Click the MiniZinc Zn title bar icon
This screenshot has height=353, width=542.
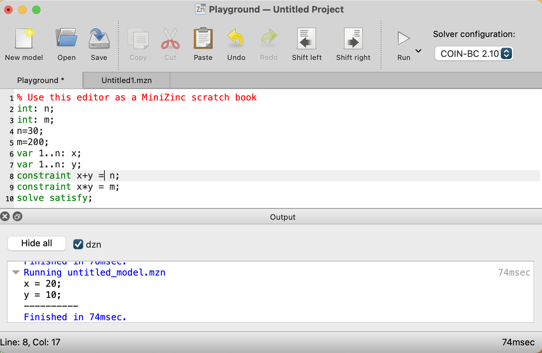(x=200, y=9)
